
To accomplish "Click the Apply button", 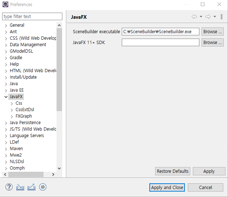I will (209, 171).
